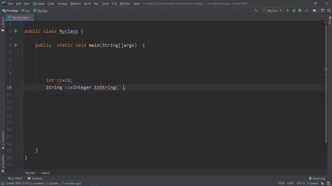Viewport: 332px width, 186px height.
Task: Open the TODO tool window
Action: tap(15, 178)
